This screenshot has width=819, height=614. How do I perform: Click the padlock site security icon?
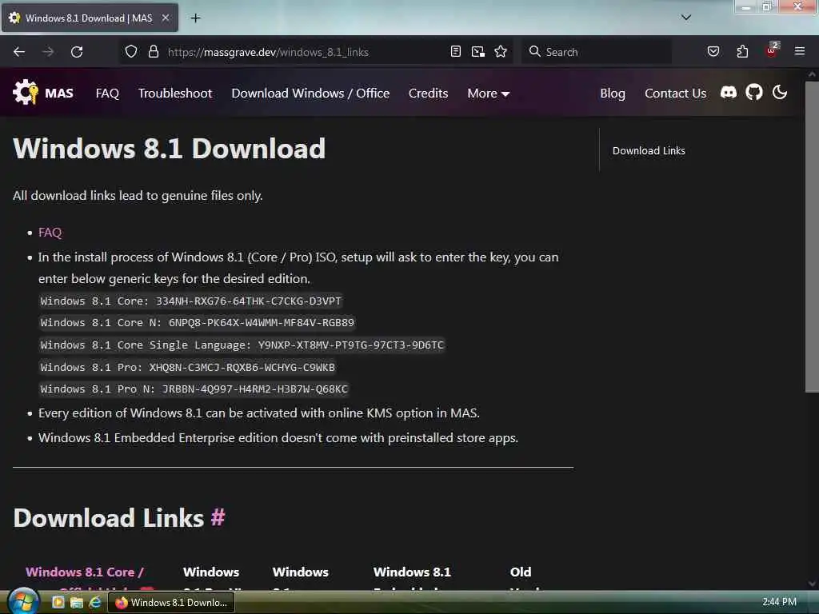coord(153,52)
